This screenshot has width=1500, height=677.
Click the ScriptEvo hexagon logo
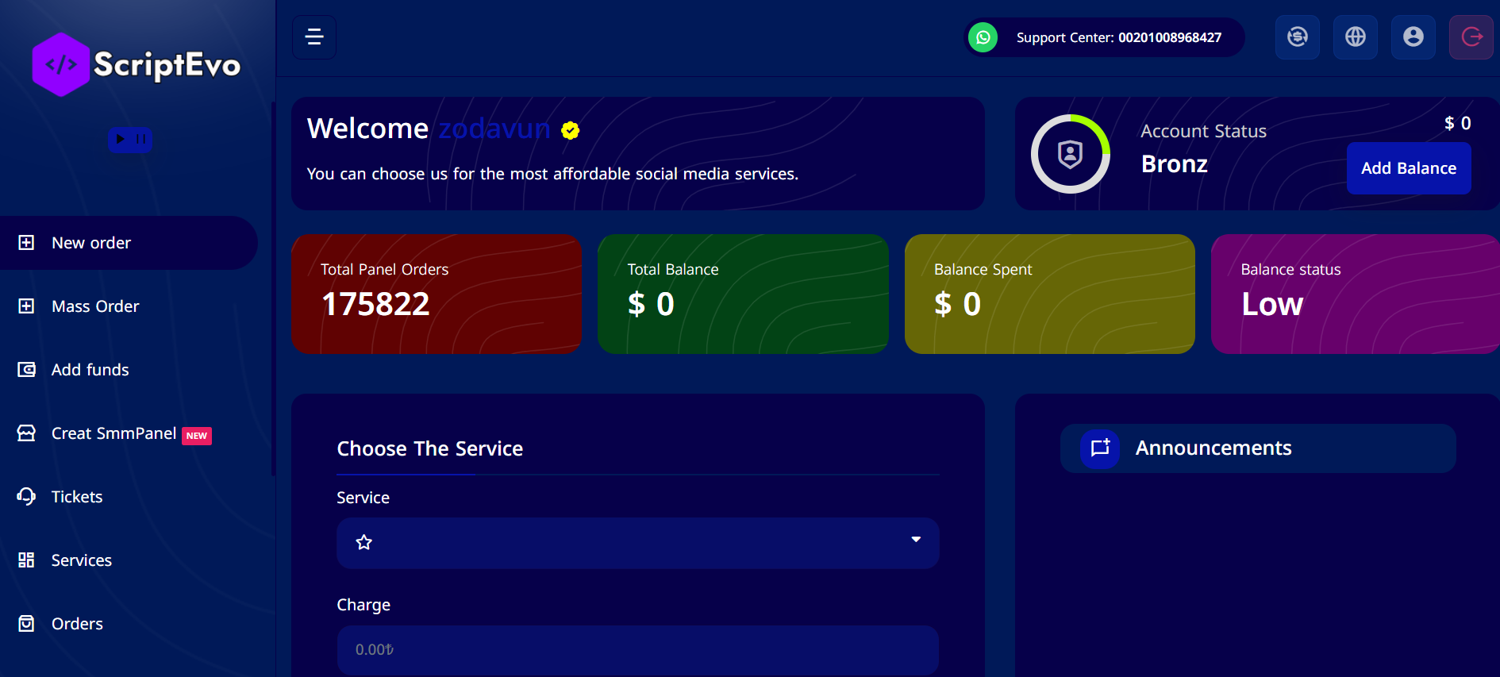click(60, 65)
